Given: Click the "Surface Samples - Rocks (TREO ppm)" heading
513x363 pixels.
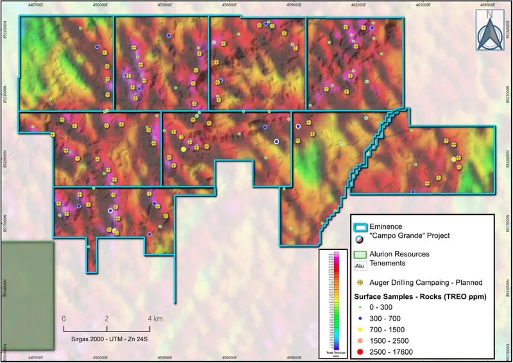Looking at the screenshot, I should click(420, 296).
